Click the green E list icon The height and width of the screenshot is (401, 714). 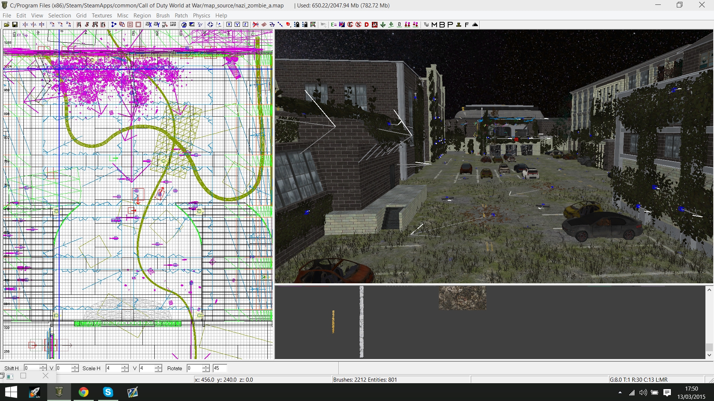pos(334,25)
